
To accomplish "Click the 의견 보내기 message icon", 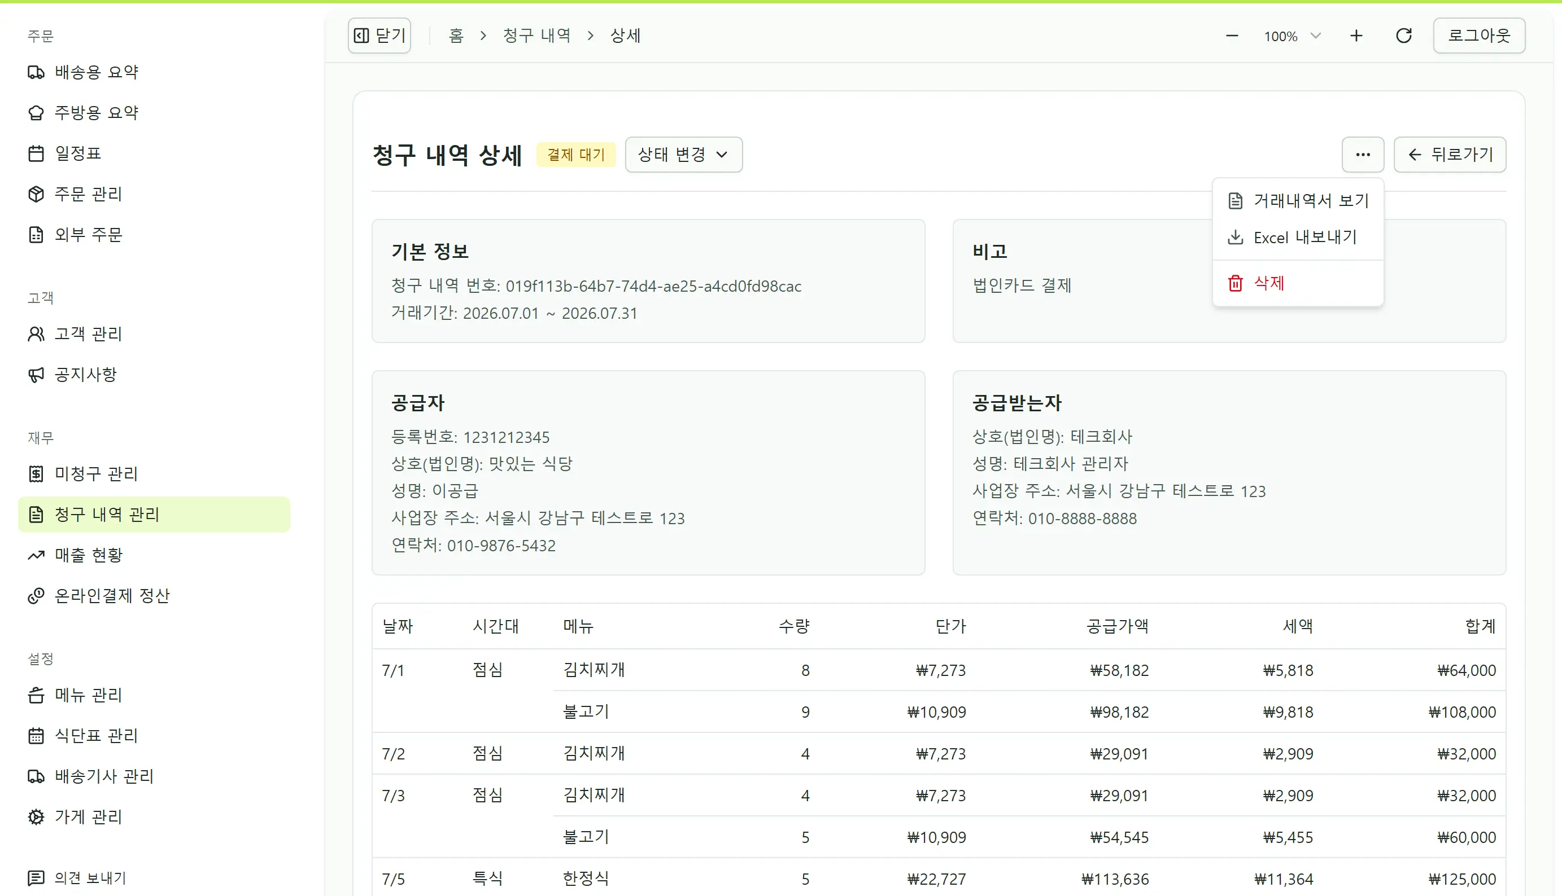I will (36, 878).
